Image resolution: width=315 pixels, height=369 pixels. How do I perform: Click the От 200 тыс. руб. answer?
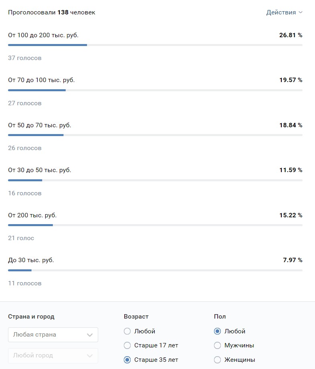click(x=32, y=215)
